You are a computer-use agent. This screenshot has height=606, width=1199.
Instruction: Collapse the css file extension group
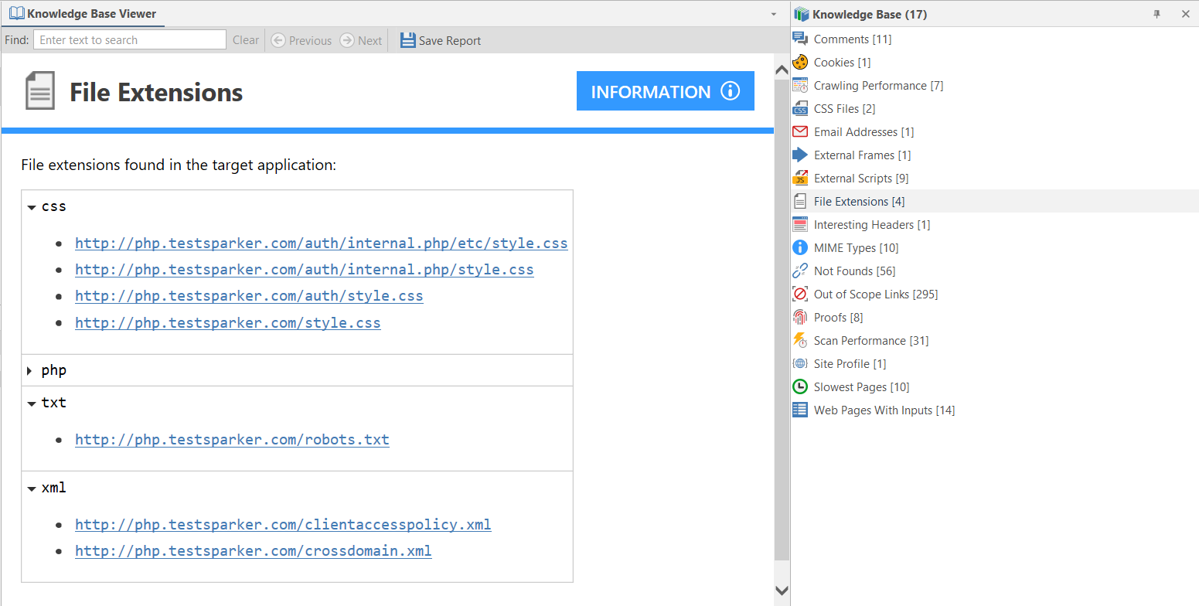point(31,206)
